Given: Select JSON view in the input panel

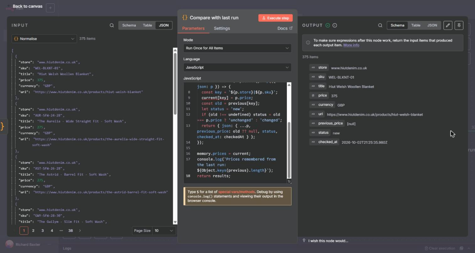Looking at the screenshot, I should pos(164,25).
